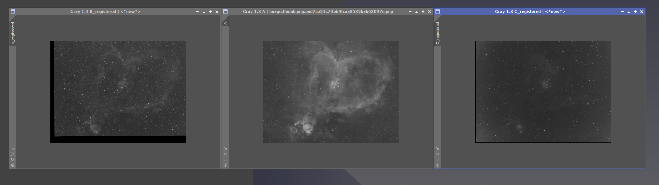Click overlapping squares icon in C_registered window
Viewport: 659px width, 185px height.
tap(438, 160)
